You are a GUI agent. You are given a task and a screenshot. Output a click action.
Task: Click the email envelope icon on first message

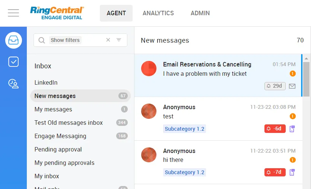pos(292,86)
